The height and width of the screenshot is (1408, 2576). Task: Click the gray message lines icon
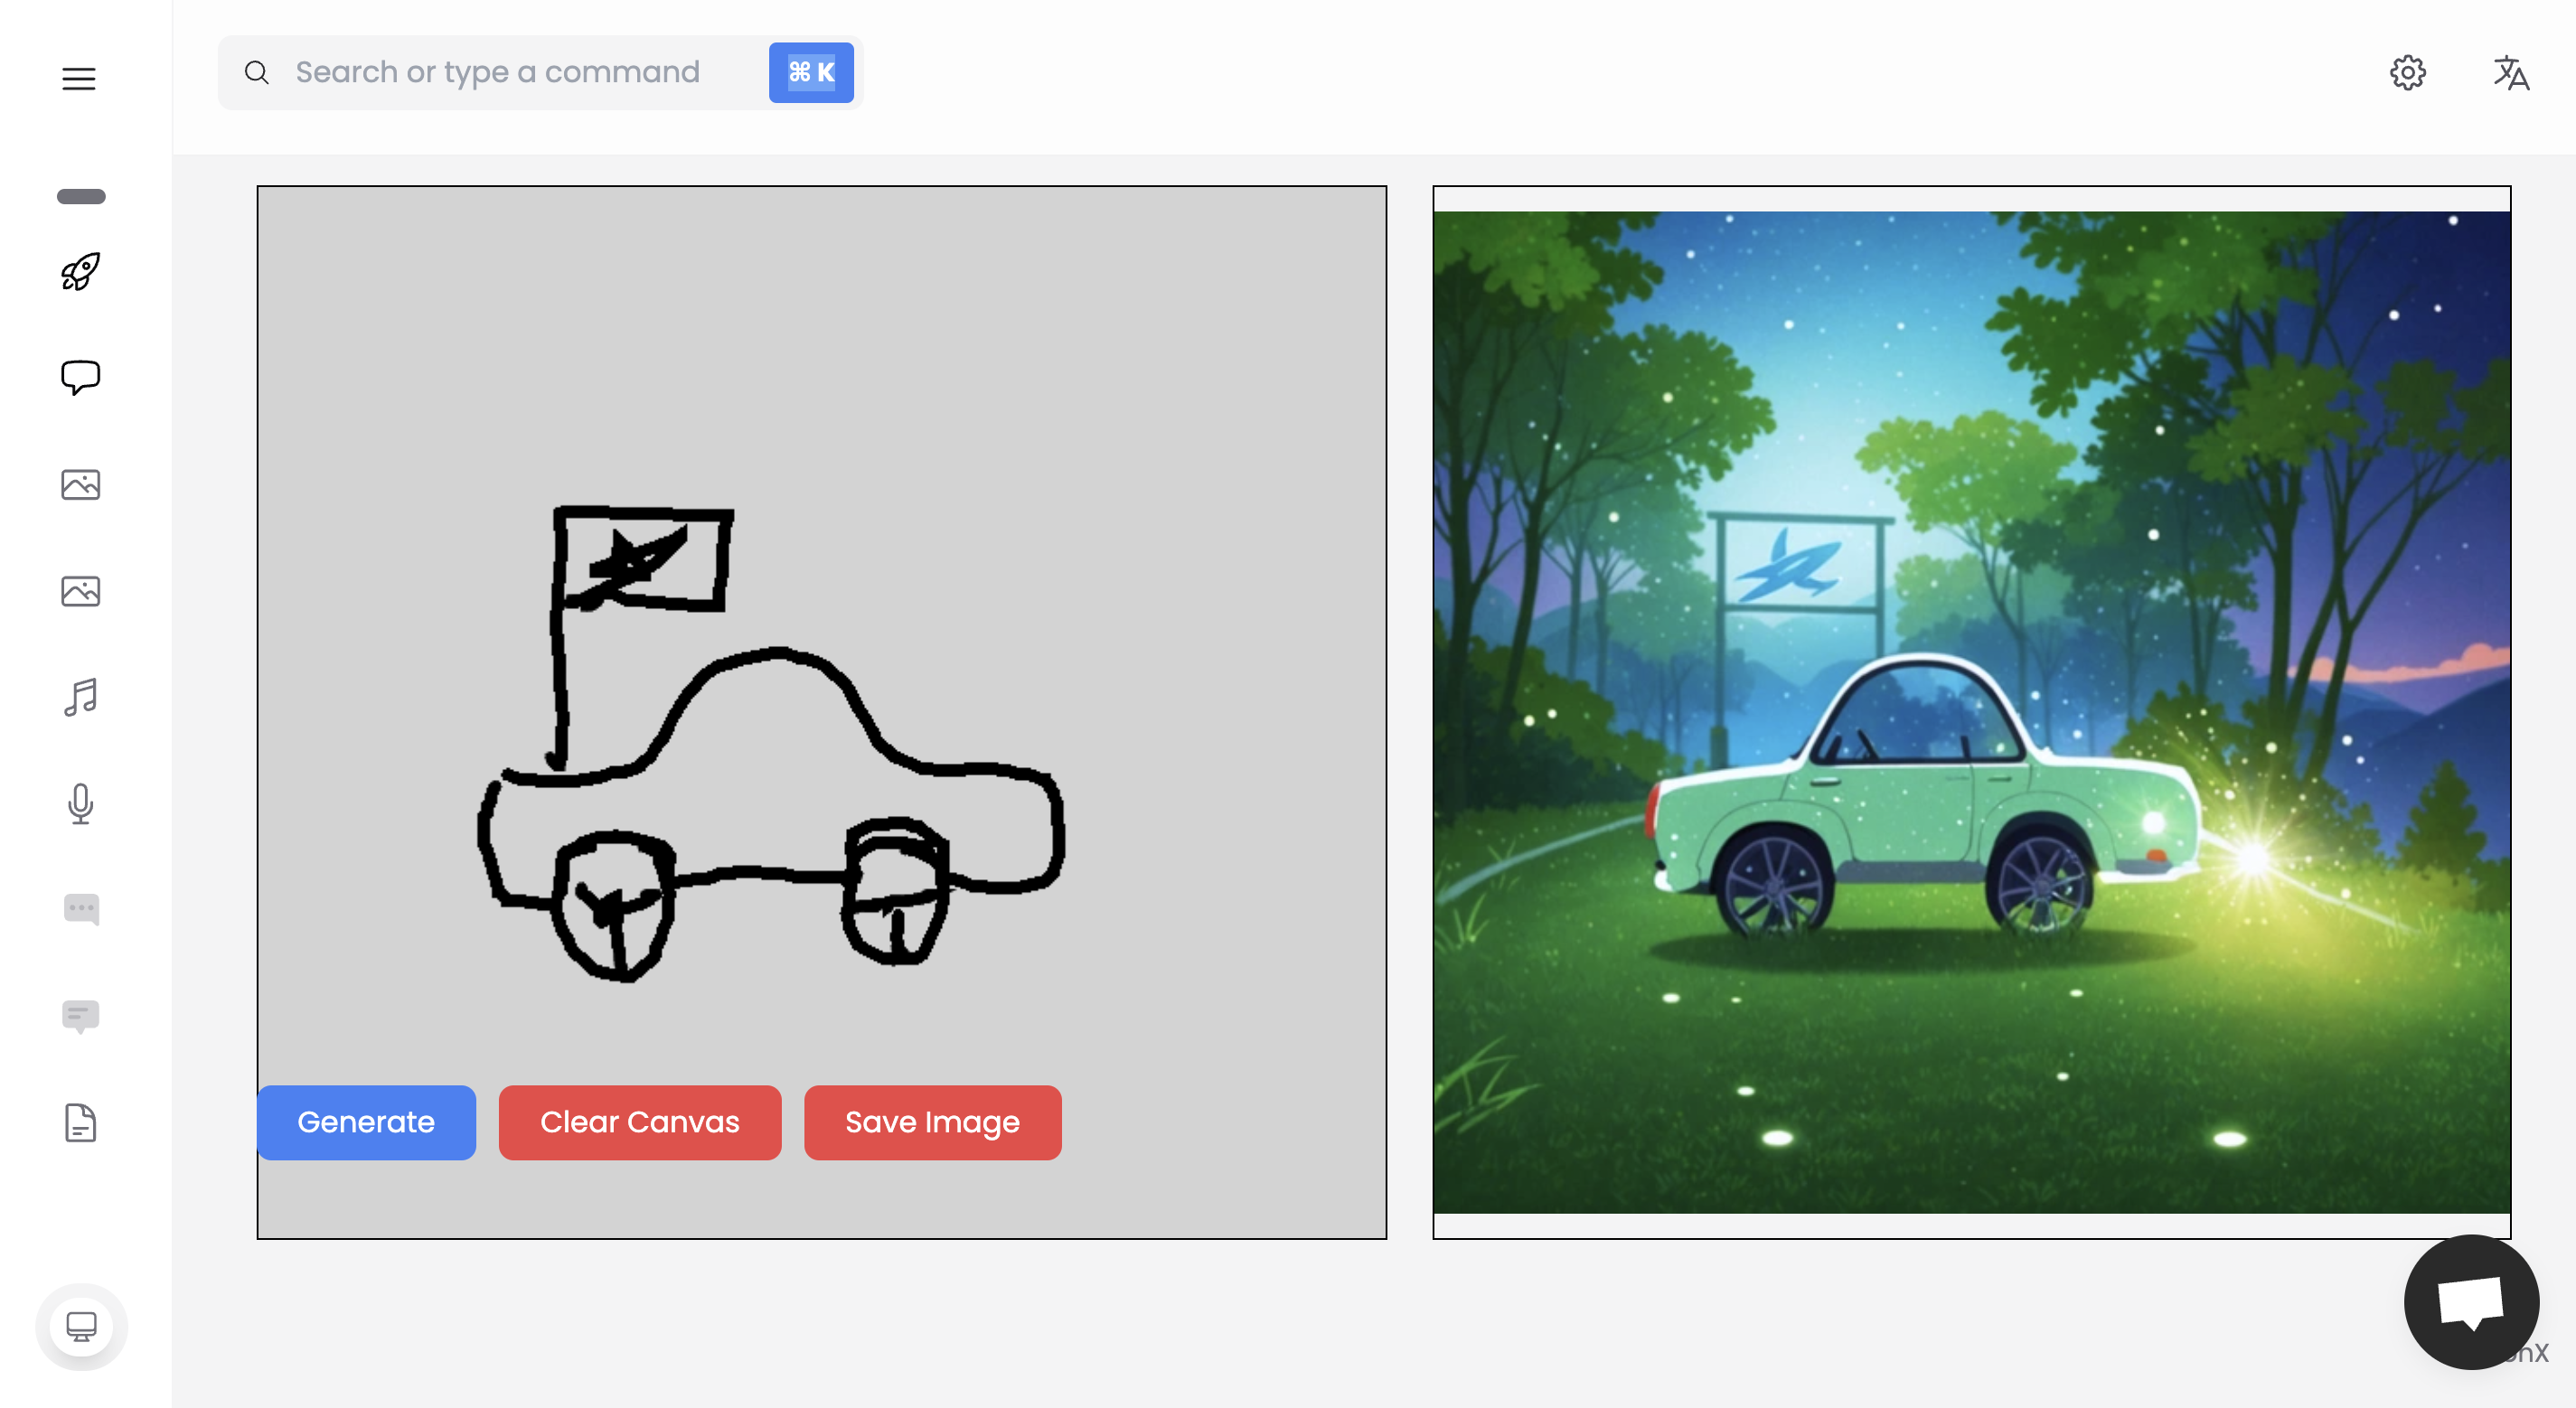(80, 1016)
